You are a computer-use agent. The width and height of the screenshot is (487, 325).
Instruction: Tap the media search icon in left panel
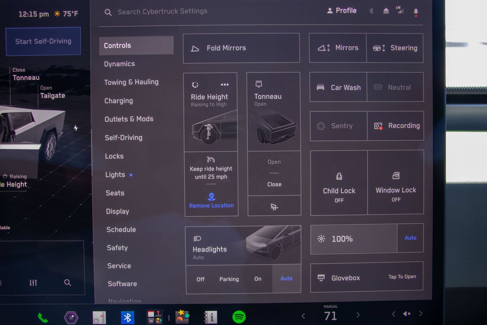point(68,283)
